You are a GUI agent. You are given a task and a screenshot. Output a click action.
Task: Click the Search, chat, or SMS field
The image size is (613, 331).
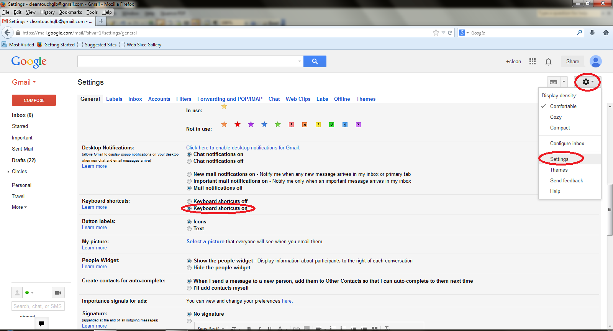pyautogui.click(x=38, y=306)
